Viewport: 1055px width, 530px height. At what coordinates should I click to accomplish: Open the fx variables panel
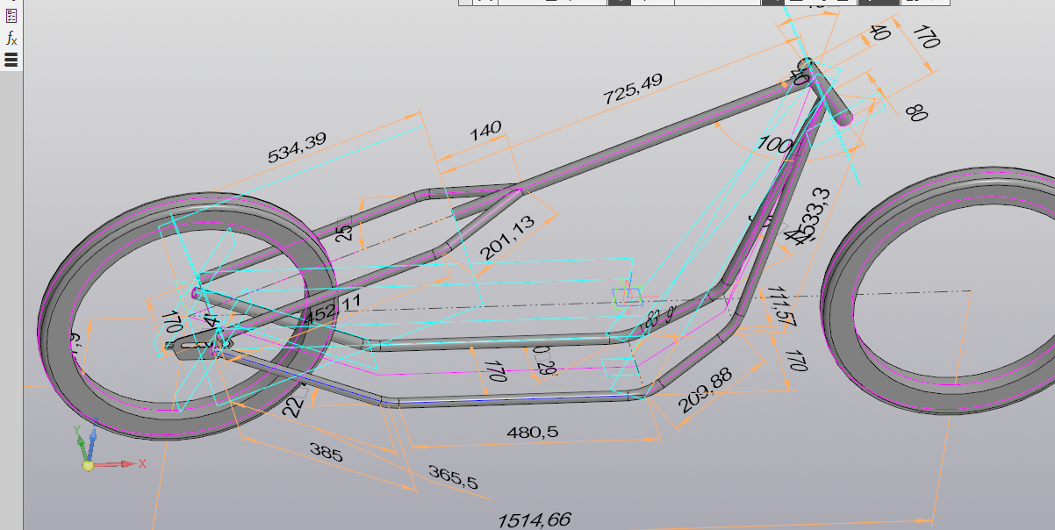[11, 38]
